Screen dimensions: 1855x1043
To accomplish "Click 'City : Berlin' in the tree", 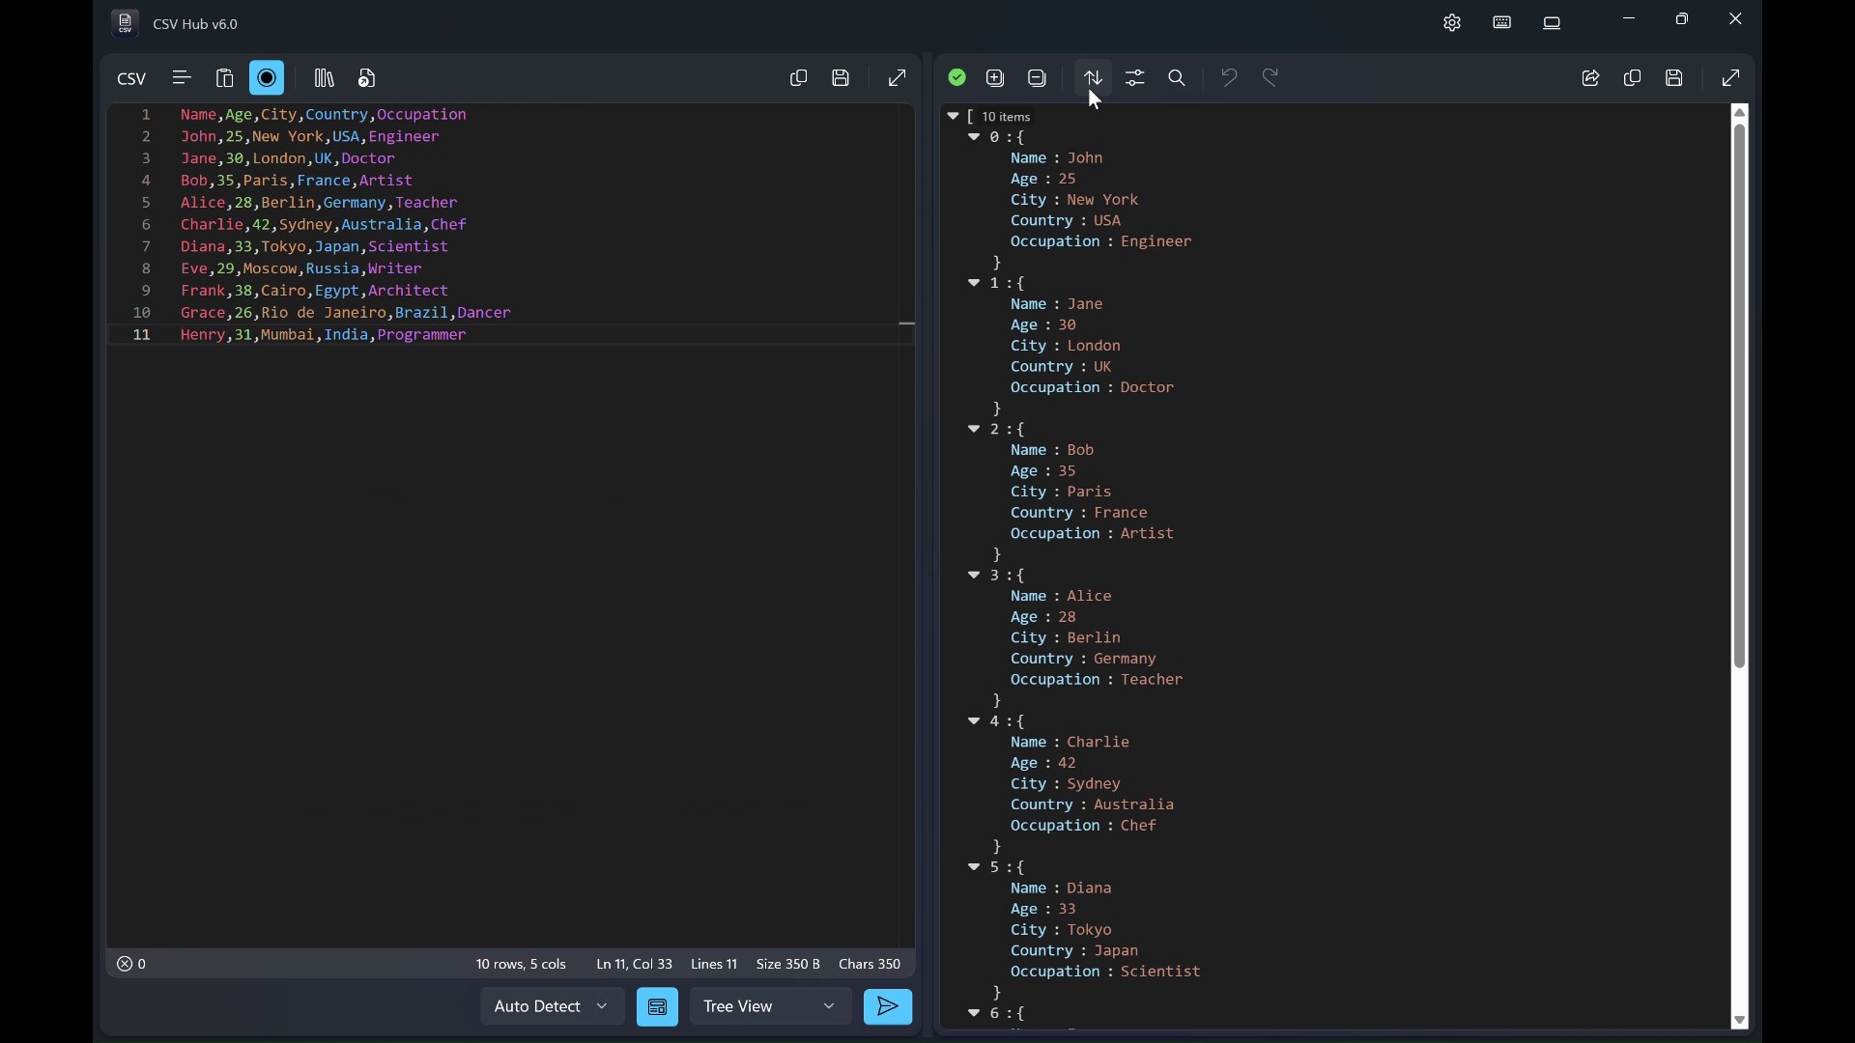I will coord(1067,639).
